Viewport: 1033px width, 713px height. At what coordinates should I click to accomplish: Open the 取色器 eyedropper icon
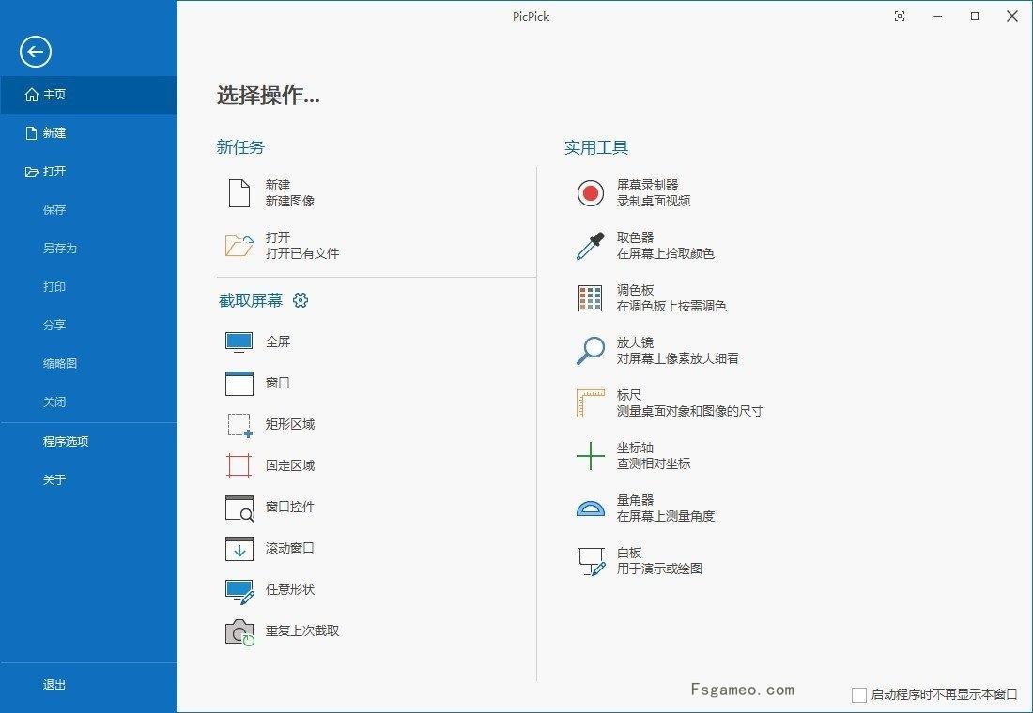(591, 246)
